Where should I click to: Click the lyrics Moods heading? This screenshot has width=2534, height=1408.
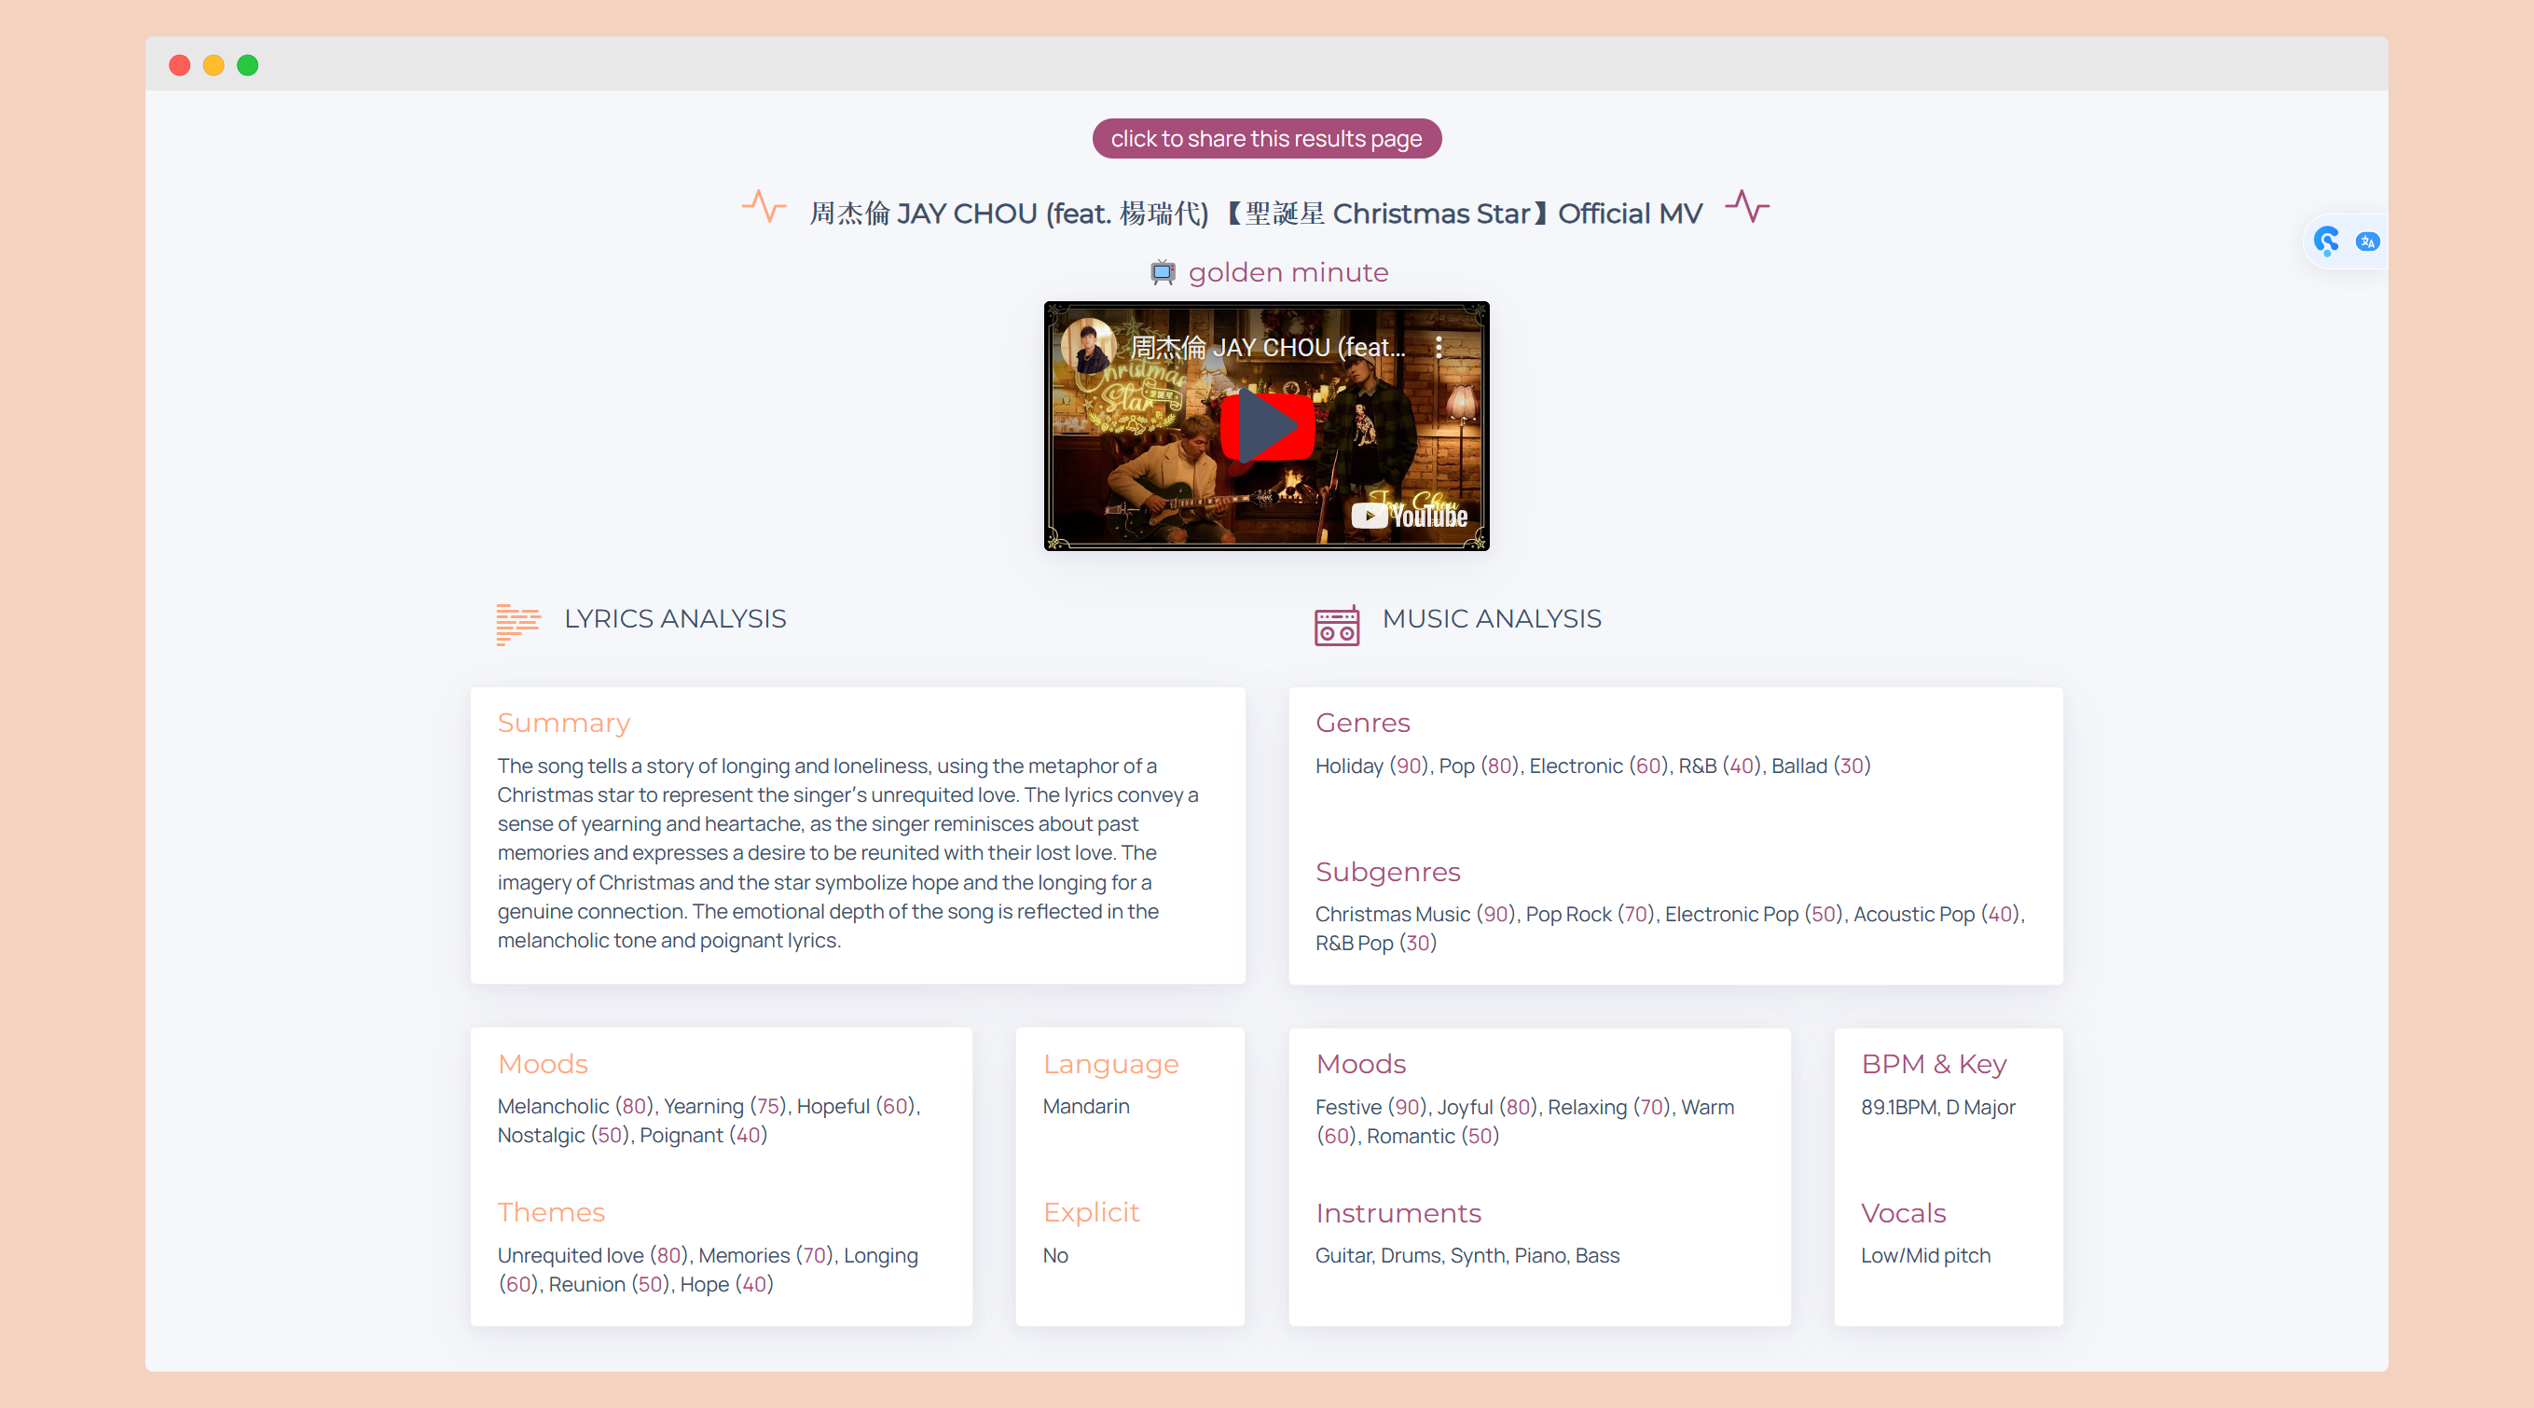(543, 1064)
